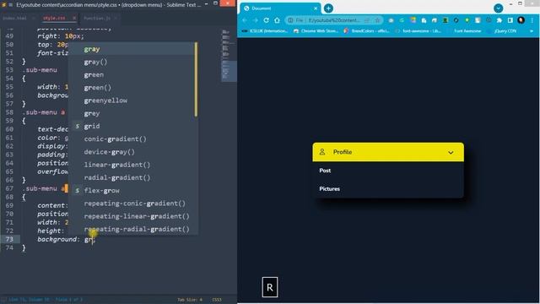The width and height of the screenshot is (540, 304).
Task: Open 'font-awesome - Lib...' bookmark
Action: 418,31
